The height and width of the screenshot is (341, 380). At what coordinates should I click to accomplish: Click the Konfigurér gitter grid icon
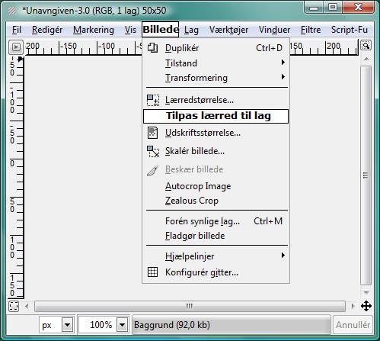tap(152, 272)
